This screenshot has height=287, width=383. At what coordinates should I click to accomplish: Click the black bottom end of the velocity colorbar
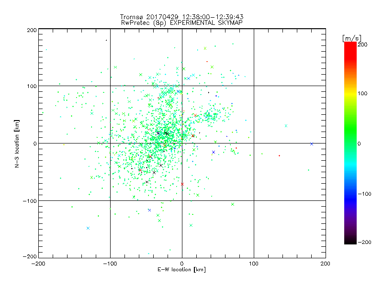350,241
